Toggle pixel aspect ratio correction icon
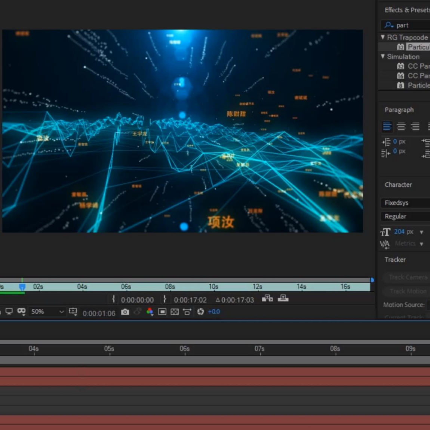430x430 pixels. 187,312
